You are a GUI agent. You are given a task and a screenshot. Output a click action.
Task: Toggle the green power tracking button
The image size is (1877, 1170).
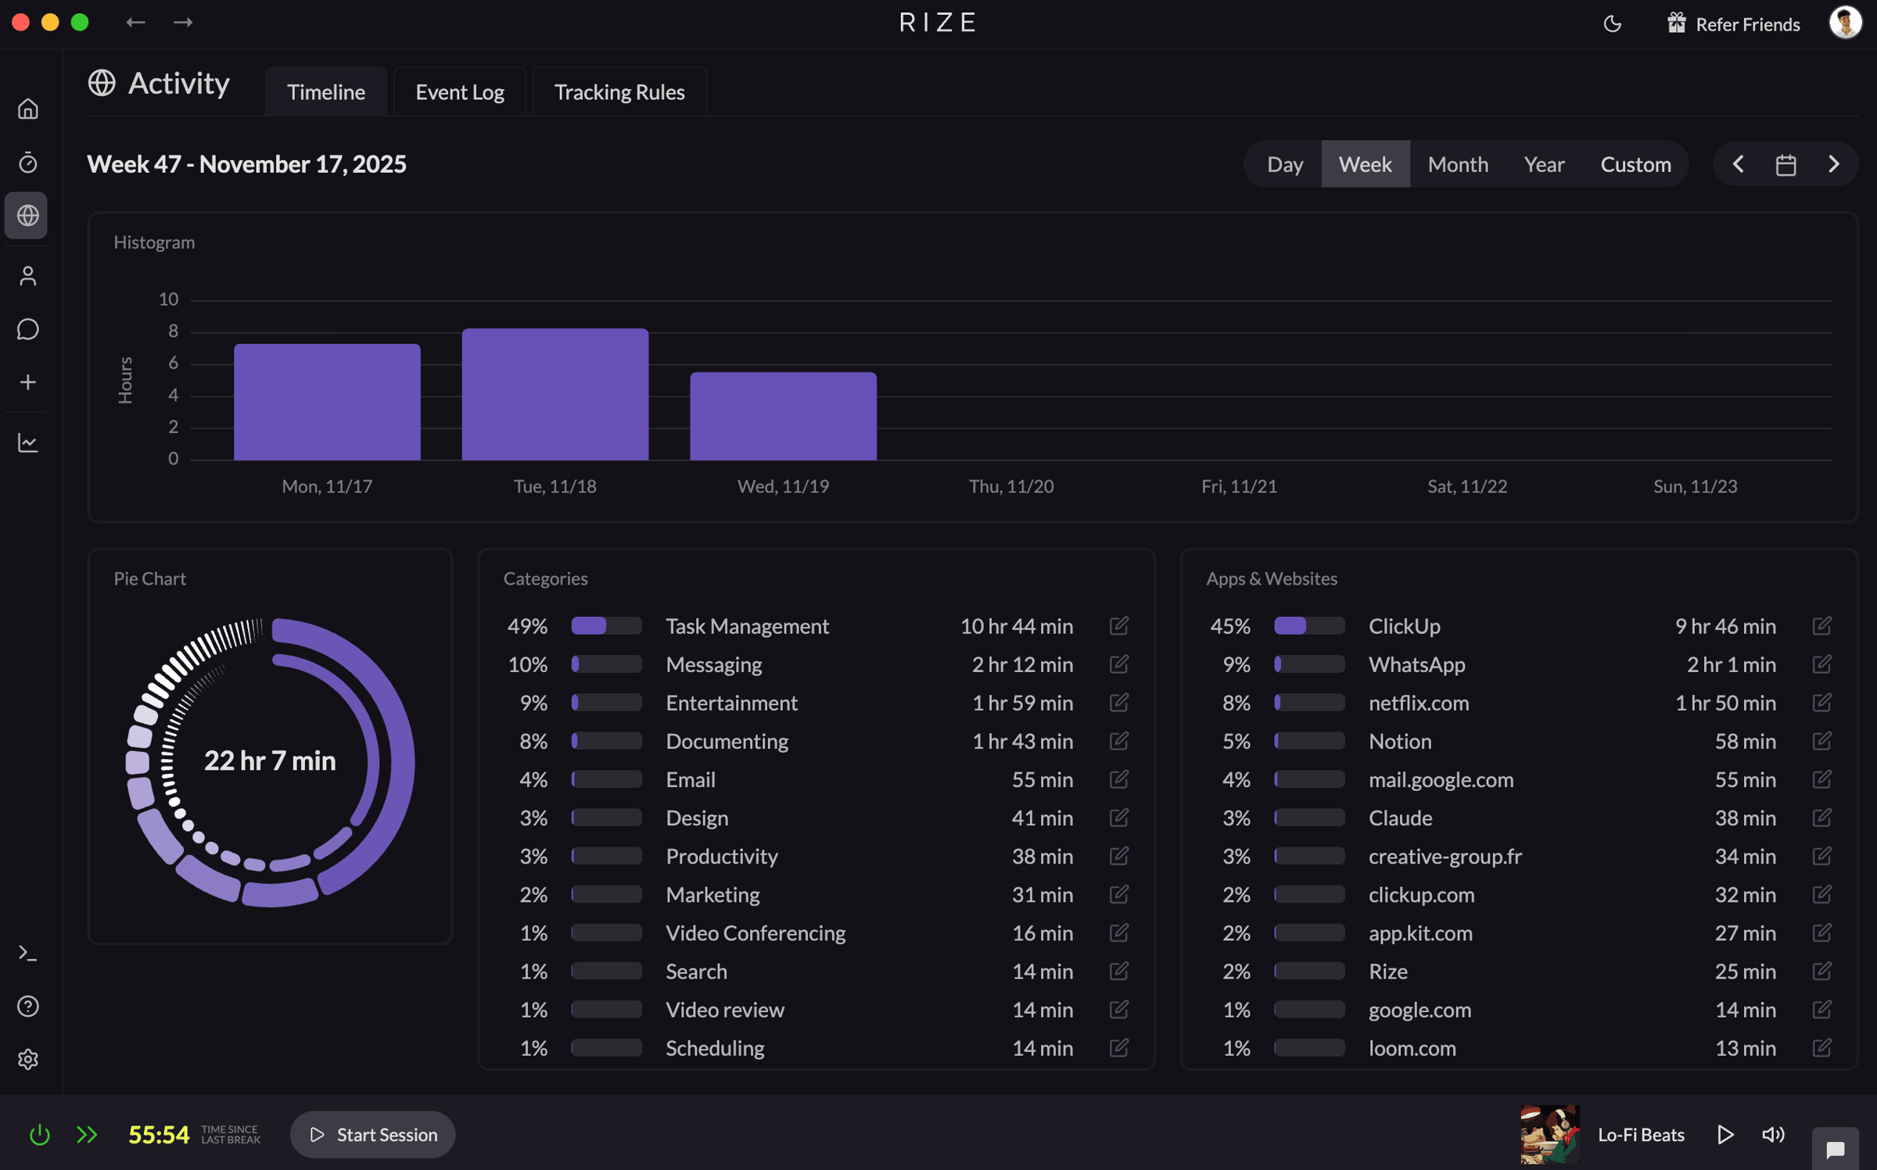tap(39, 1134)
